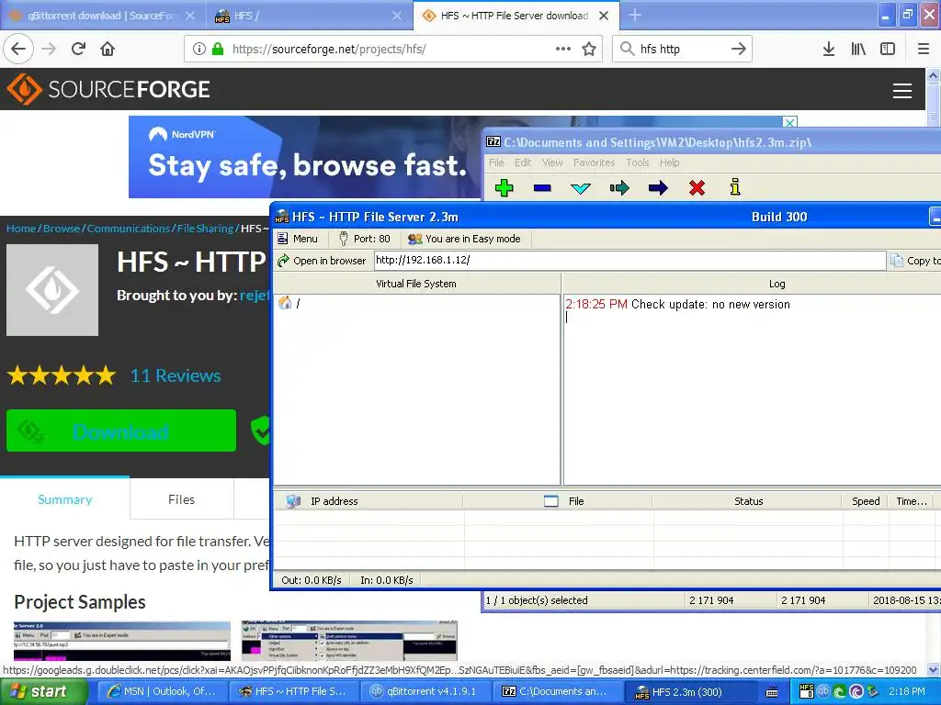Image resolution: width=941 pixels, height=705 pixels.
Task: Click the Firefox search box with 'hfs http'
Action: click(x=682, y=49)
